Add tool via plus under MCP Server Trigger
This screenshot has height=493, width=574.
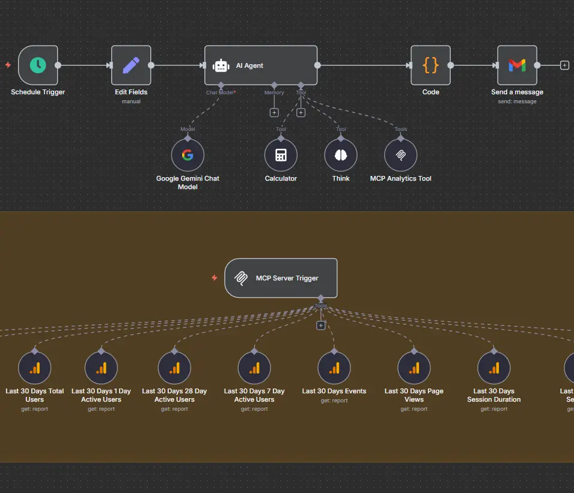pyautogui.click(x=321, y=325)
